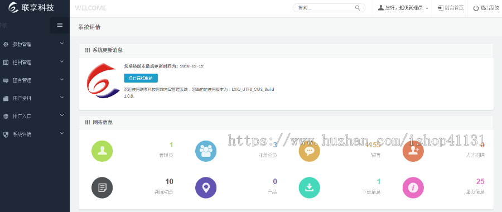Click the power icon for 退出系统
The width and height of the screenshot is (502, 212).
pyautogui.click(x=476, y=8)
